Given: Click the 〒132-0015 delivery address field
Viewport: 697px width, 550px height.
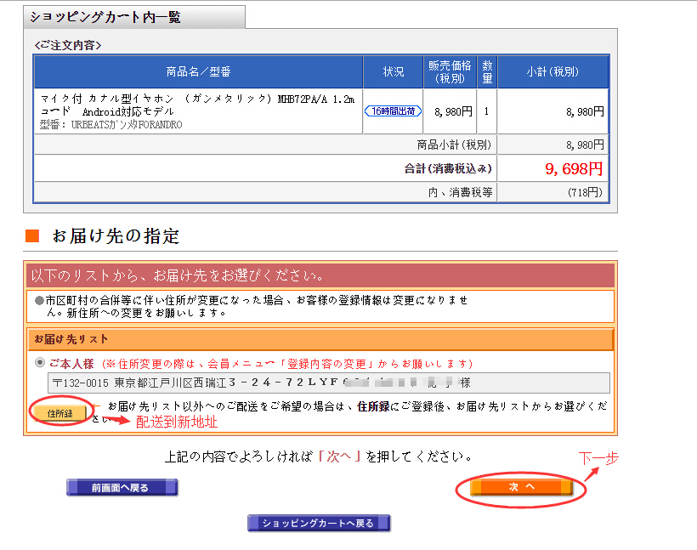Looking at the screenshot, I should (x=328, y=383).
